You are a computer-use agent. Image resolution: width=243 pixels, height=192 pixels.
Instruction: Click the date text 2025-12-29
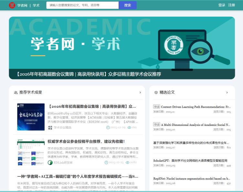point(118,127)
